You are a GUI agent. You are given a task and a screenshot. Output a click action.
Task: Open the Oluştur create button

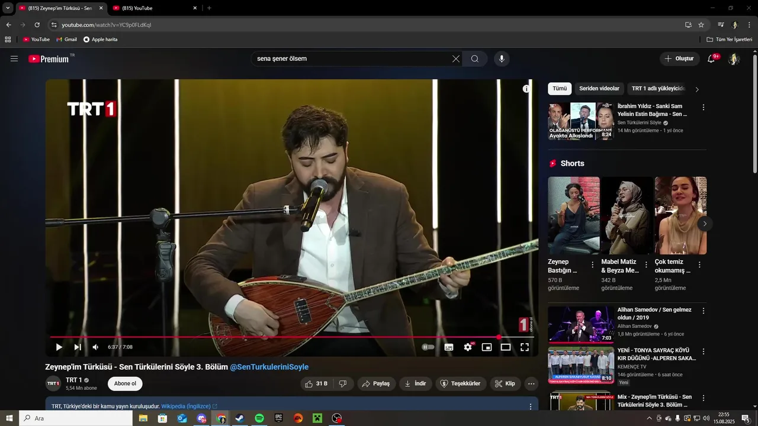pyautogui.click(x=680, y=59)
